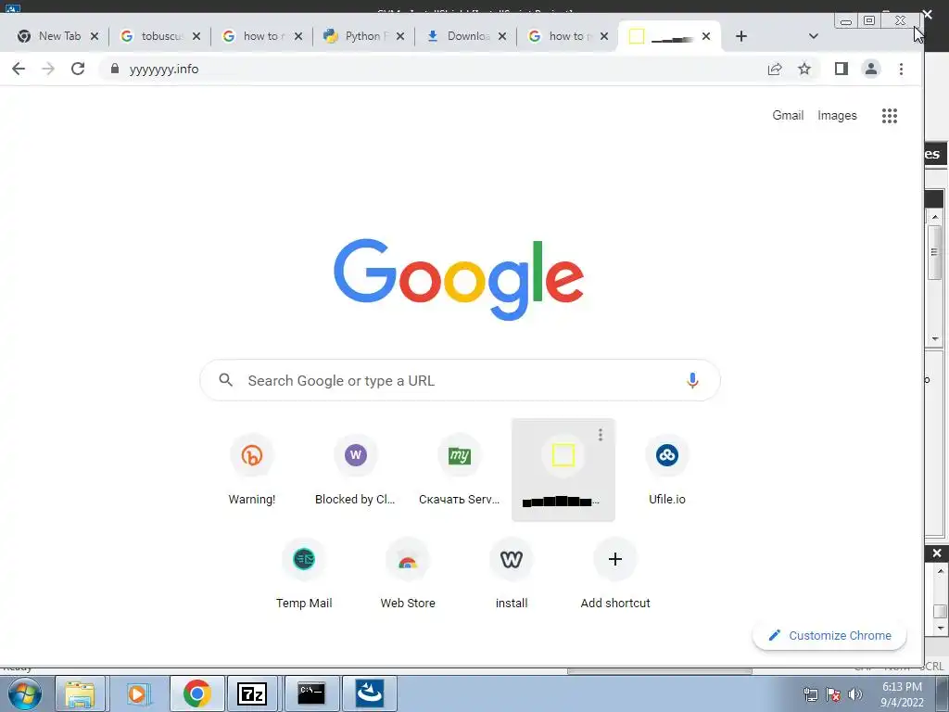Open more actions for yellow shortcut
This screenshot has width=949, height=712.
pyautogui.click(x=601, y=435)
